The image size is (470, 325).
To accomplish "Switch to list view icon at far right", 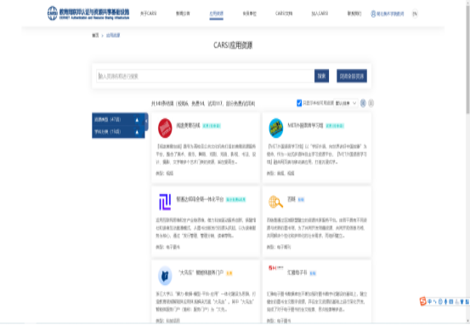I will [371, 103].
